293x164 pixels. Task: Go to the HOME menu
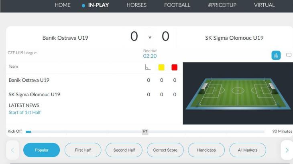62,5
